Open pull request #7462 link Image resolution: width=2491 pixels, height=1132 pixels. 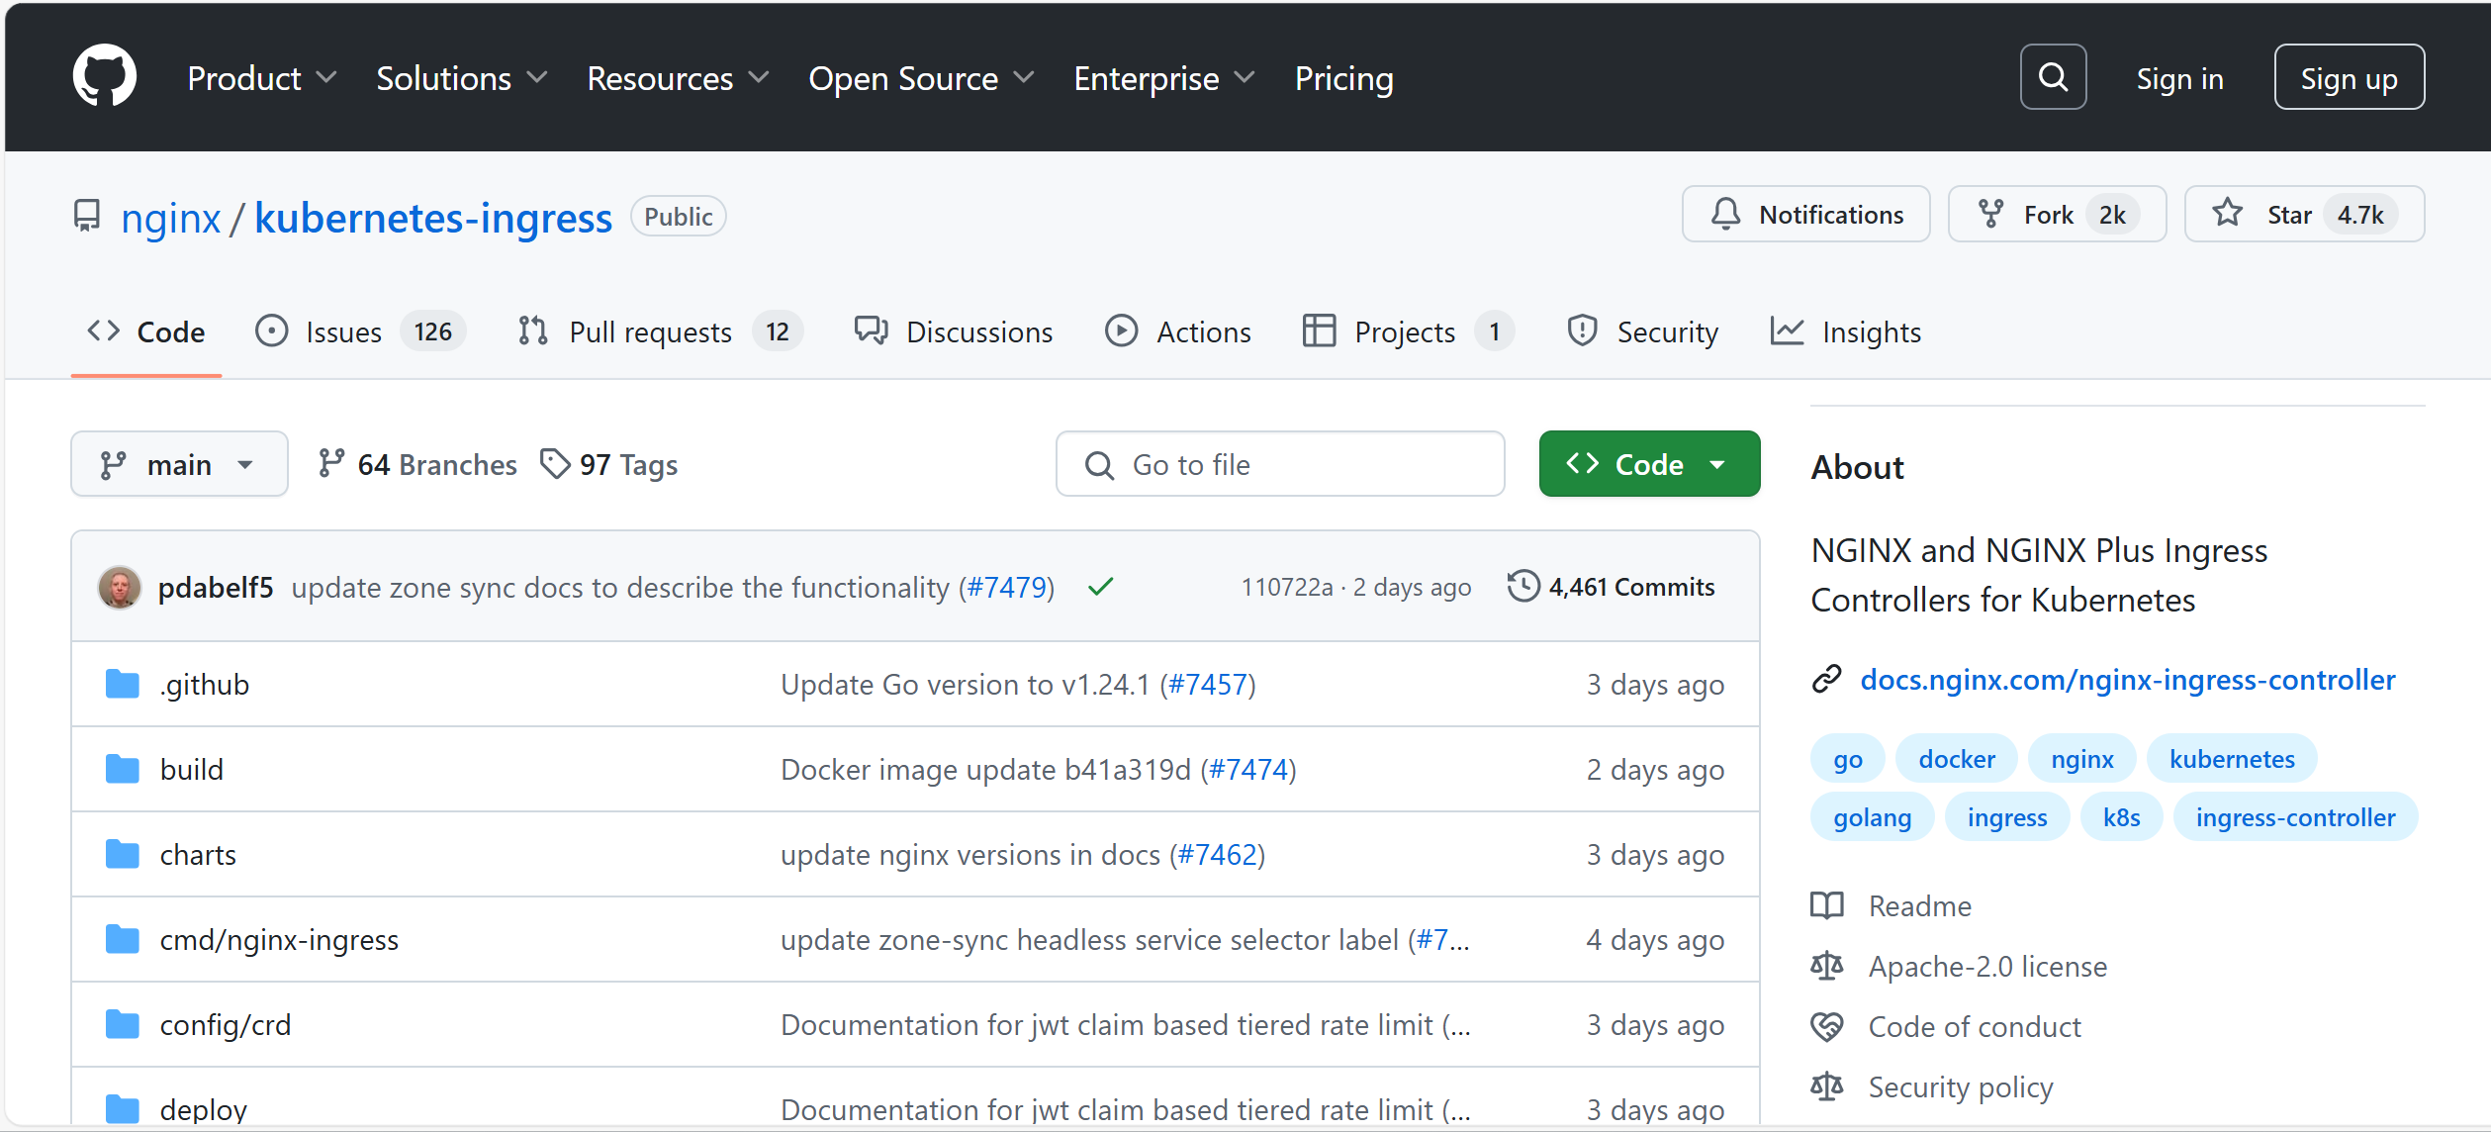pyautogui.click(x=1217, y=854)
